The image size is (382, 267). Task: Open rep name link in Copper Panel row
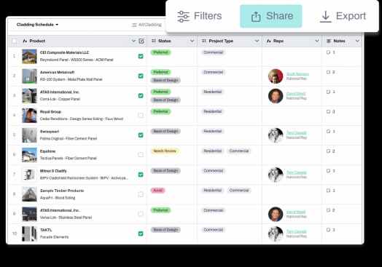pyautogui.click(x=296, y=94)
